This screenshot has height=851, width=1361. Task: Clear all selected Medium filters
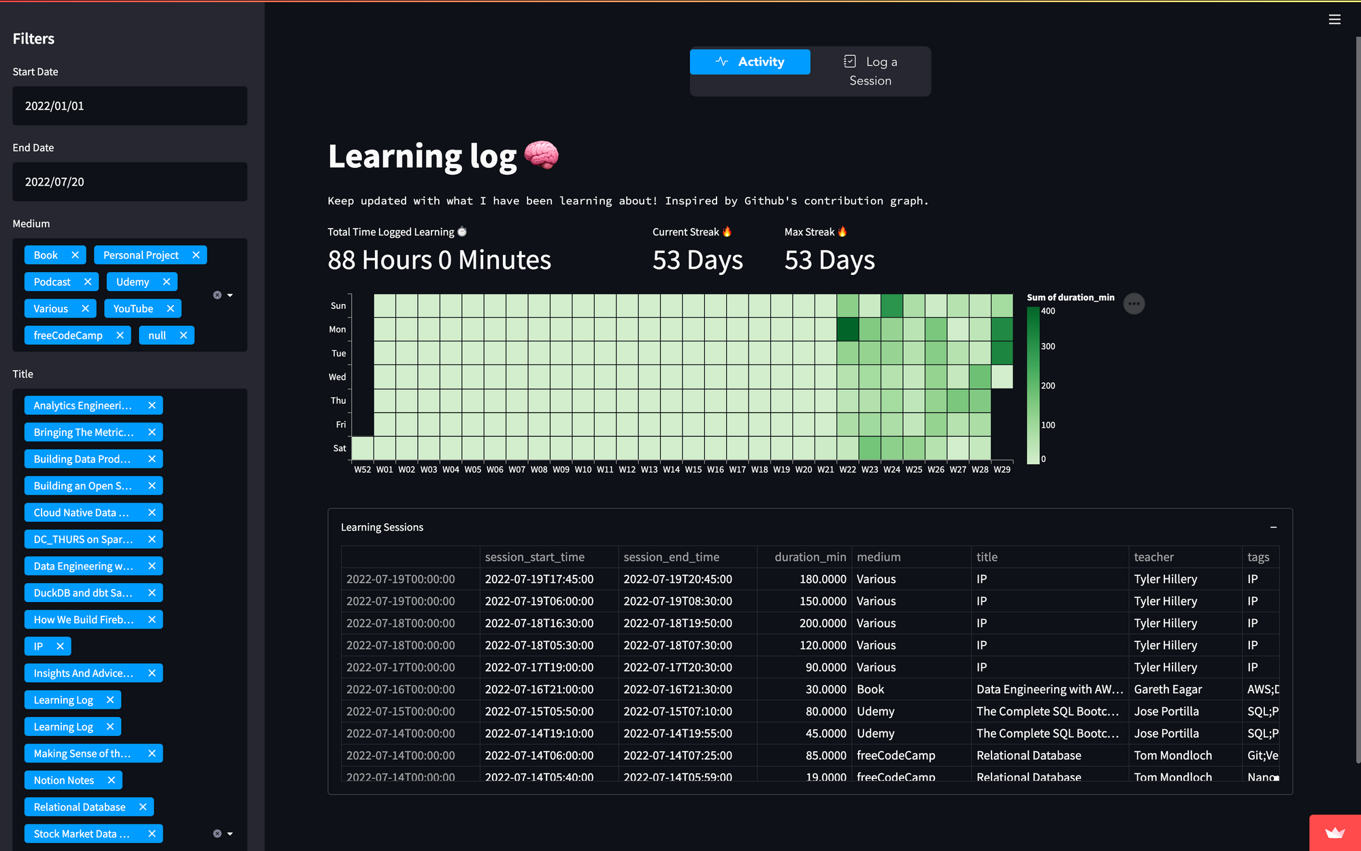[x=217, y=295]
